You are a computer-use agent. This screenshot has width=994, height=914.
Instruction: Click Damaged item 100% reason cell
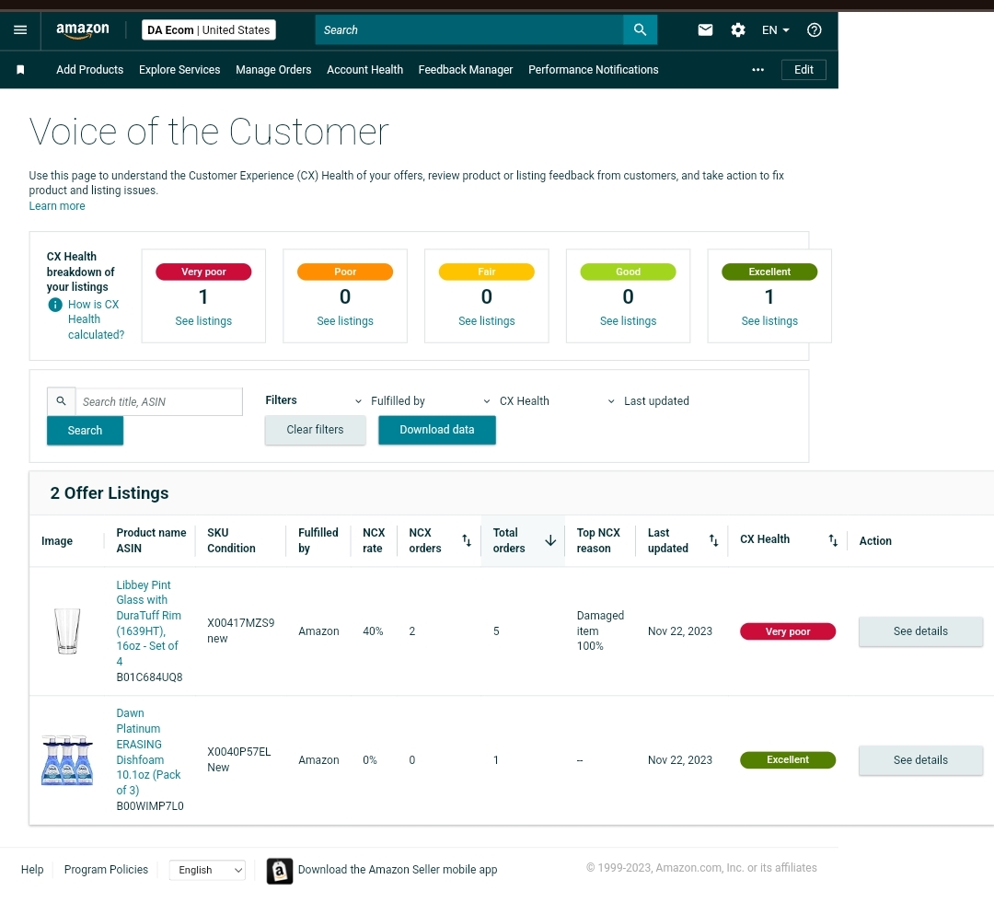click(x=600, y=631)
